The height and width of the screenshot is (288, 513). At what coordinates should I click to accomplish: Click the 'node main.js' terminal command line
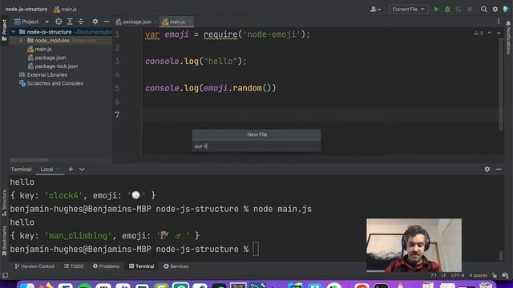pyautogui.click(x=283, y=209)
